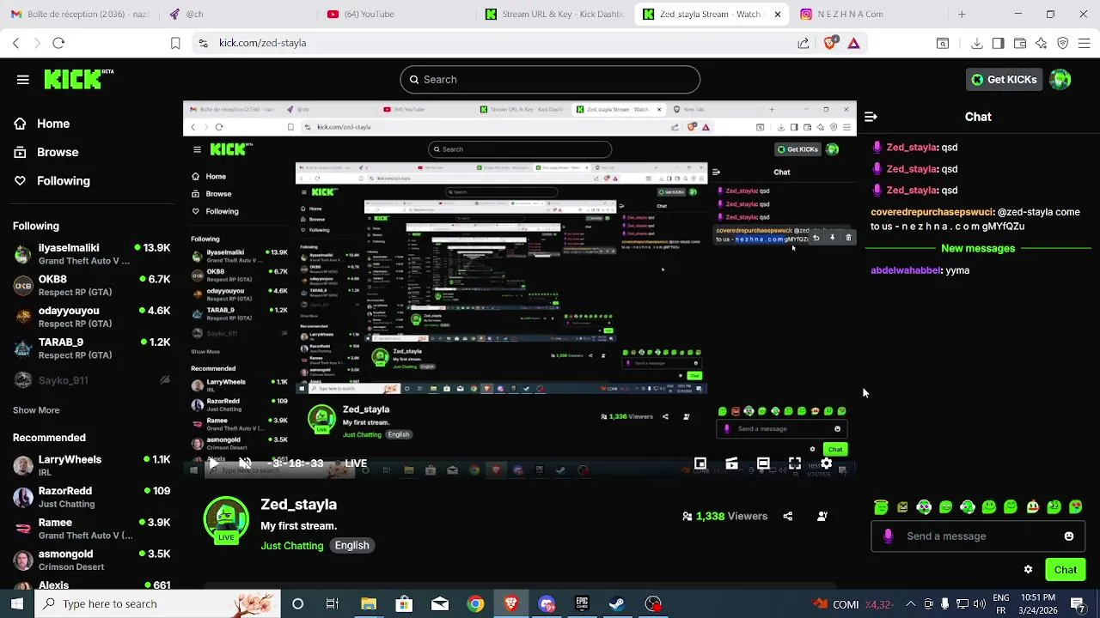Switch to the Boîte de réception tab
The width and height of the screenshot is (1100, 618).
(x=79, y=14)
